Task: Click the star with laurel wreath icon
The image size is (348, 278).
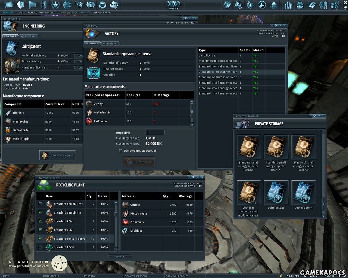Action: (55, 5)
